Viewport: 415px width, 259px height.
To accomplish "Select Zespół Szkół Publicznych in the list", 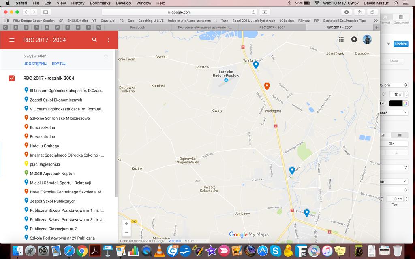I will 53,201.
